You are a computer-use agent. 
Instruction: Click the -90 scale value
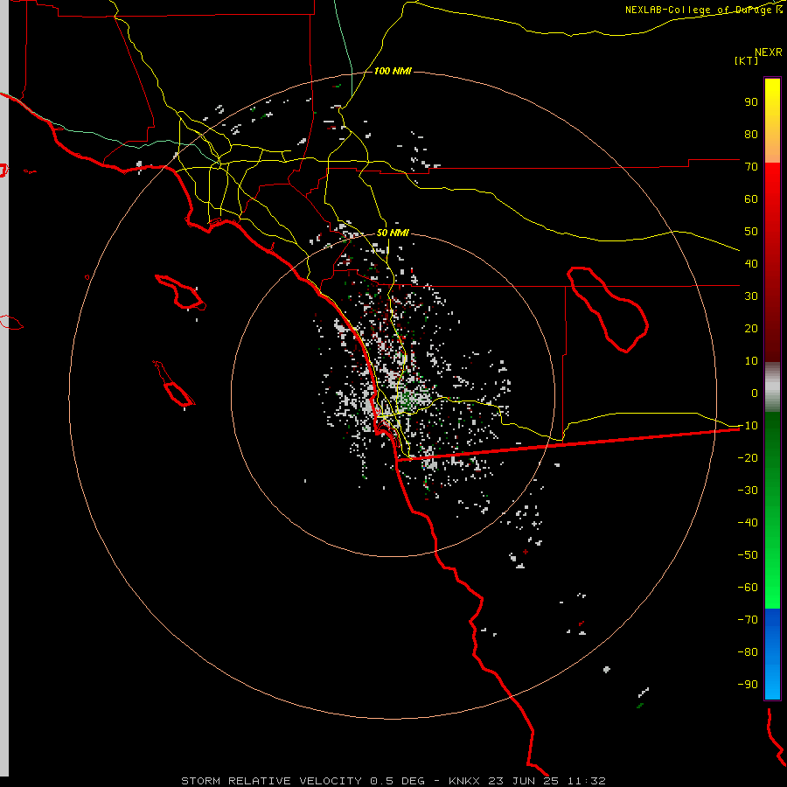[x=748, y=684]
